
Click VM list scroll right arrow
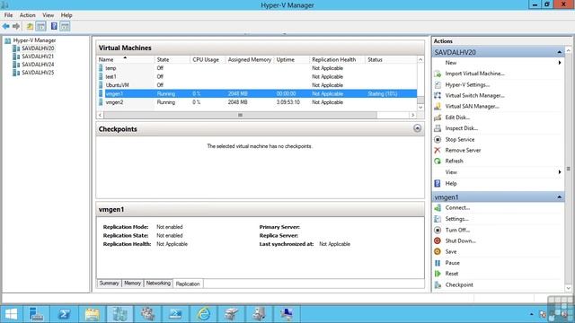coord(413,115)
